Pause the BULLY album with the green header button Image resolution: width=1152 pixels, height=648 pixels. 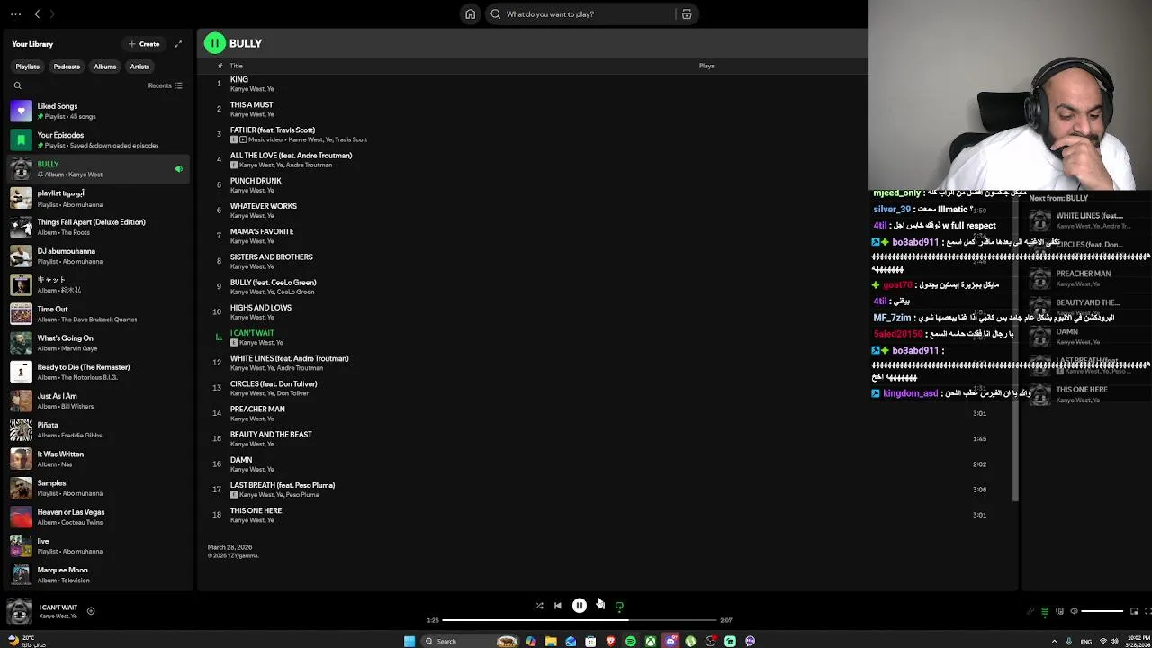pos(214,43)
